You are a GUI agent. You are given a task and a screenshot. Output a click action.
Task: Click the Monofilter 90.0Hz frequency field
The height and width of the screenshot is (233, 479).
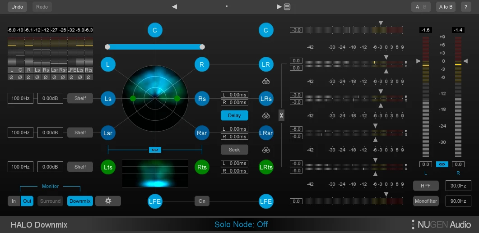click(458, 201)
